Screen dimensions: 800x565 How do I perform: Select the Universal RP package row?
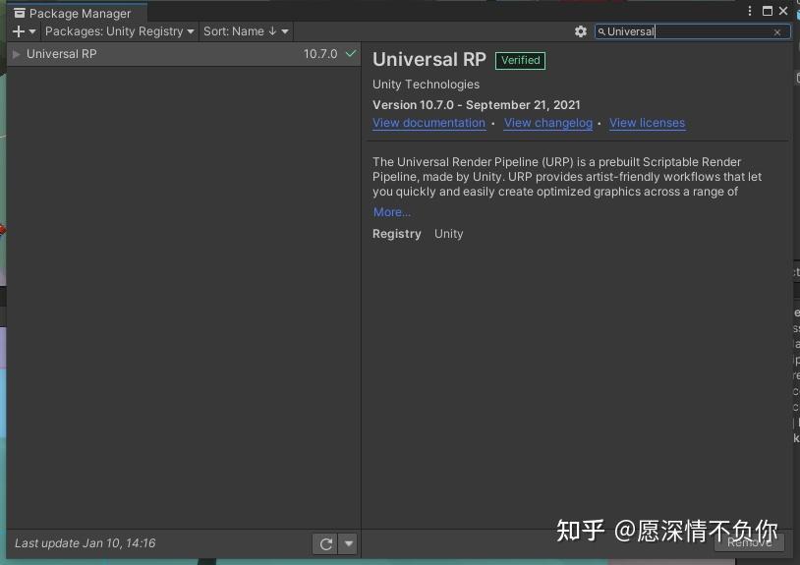point(184,54)
